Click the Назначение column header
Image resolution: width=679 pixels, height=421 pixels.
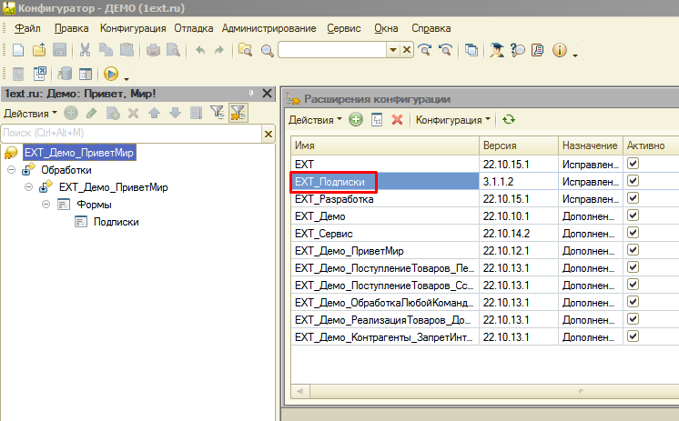click(x=591, y=145)
